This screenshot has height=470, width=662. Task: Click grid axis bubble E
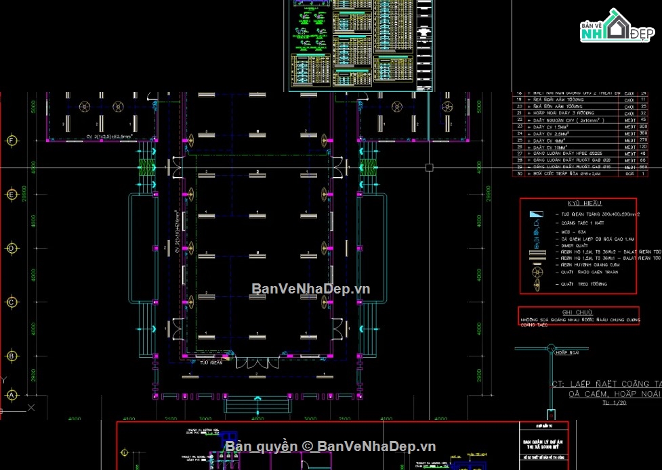[12, 194]
